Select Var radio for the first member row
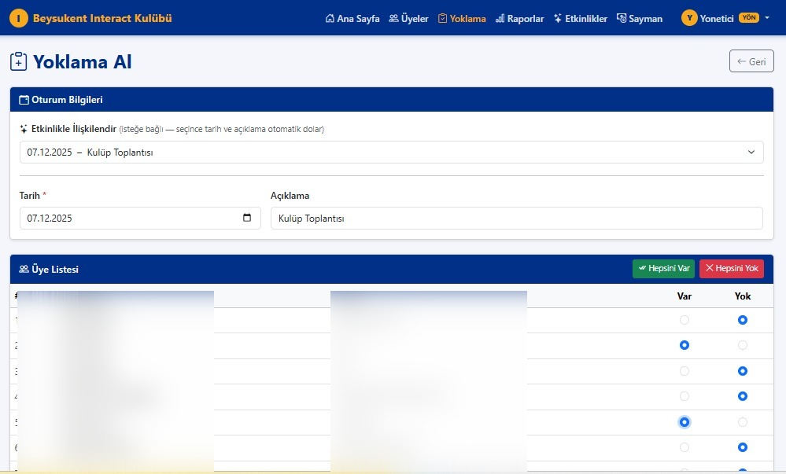Image resolution: width=786 pixels, height=474 pixels. tap(684, 320)
